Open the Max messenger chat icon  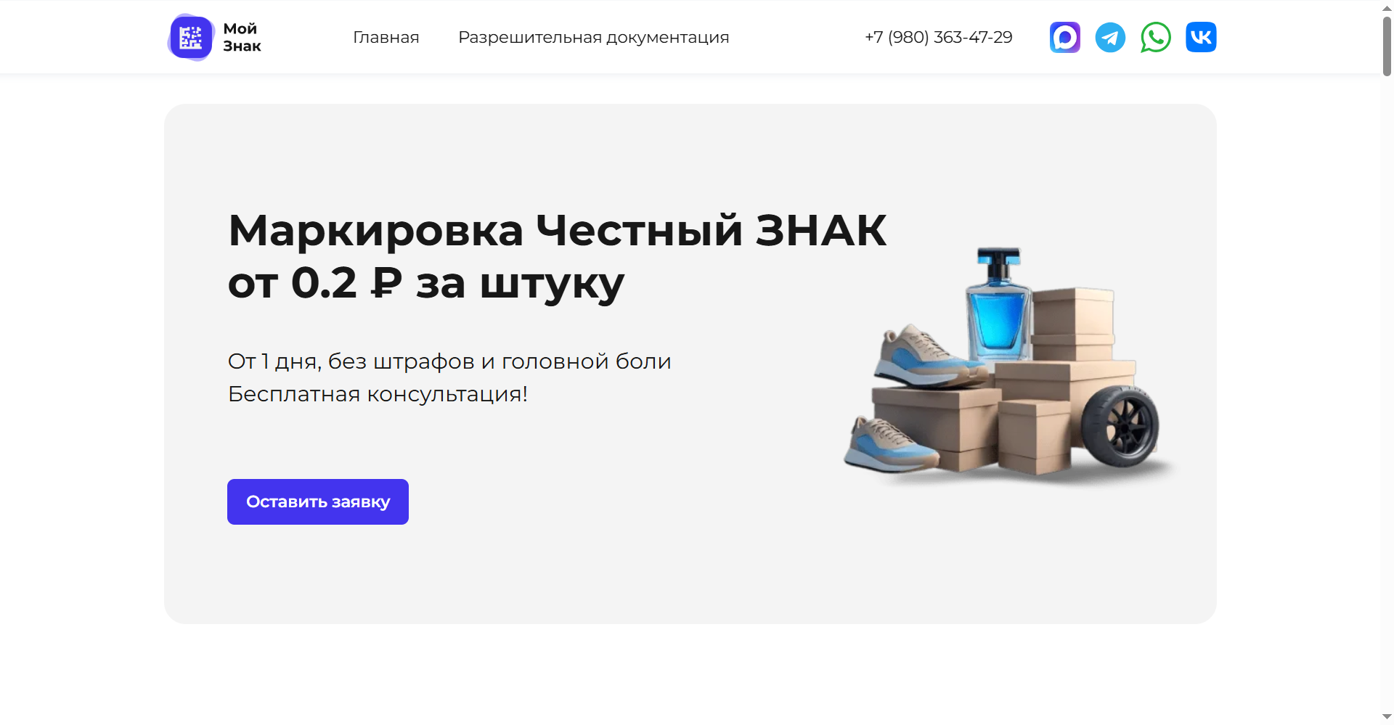[x=1065, y=37]
